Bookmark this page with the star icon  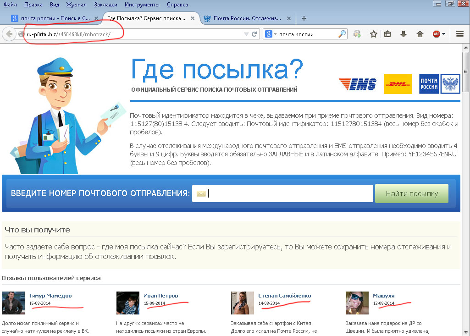coord(374,34)
